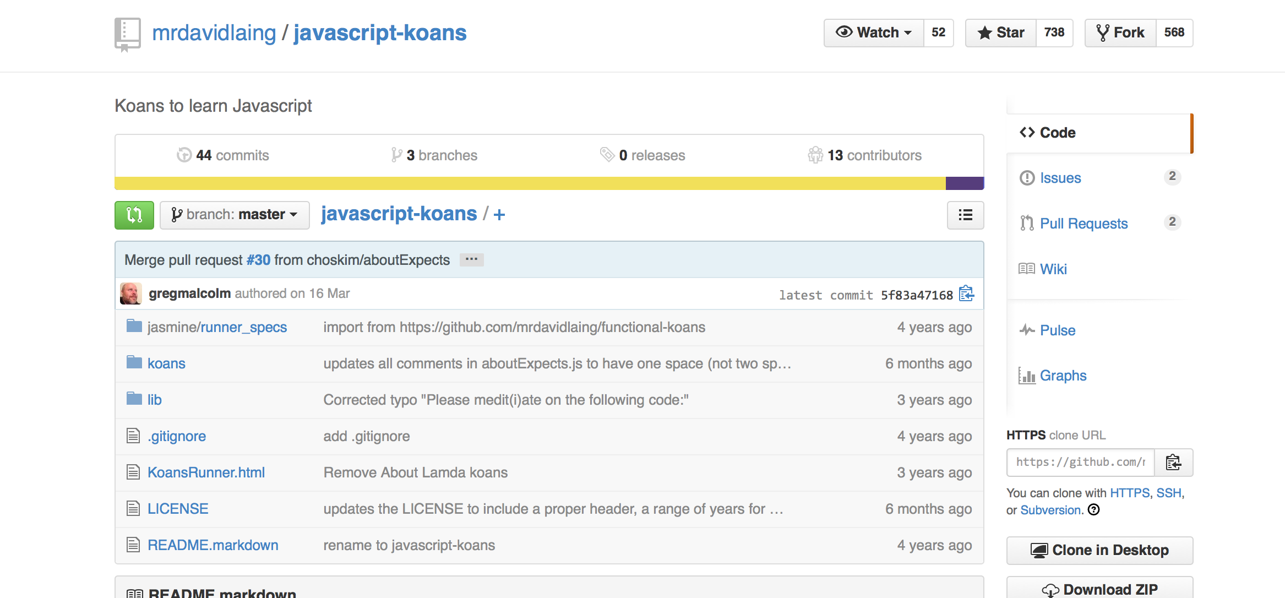Click Clone in Desktop button
Image resolution: width=1285 pixels, height=598 pixels.
[1099, 550]
